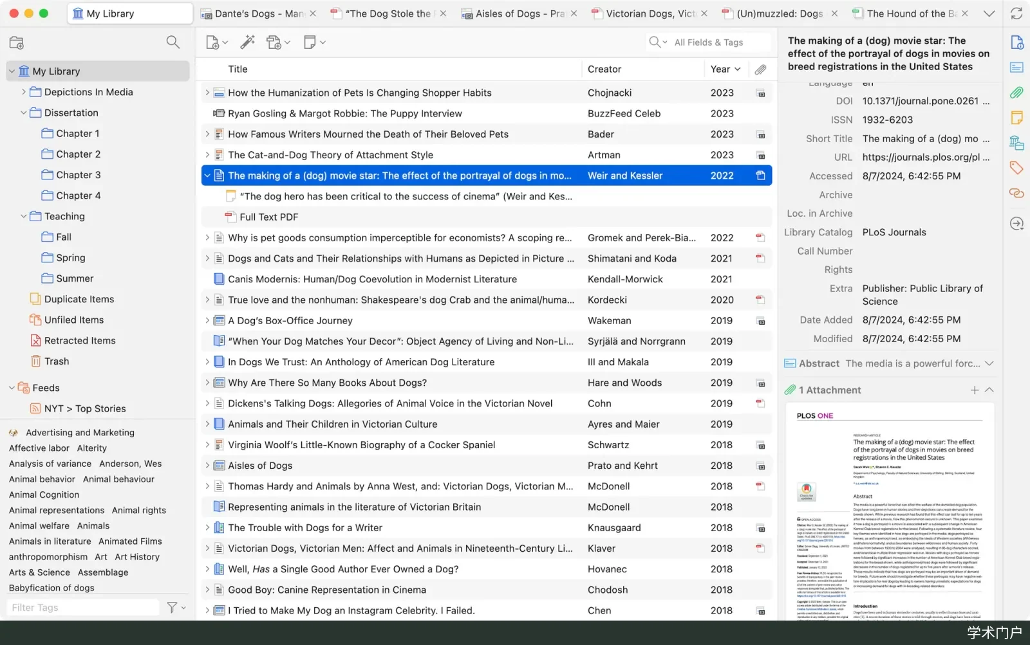Open the New Item dropdown button
Viewport: 1030px width, 645px height.
pyautogui.click(x=216, y=42)
